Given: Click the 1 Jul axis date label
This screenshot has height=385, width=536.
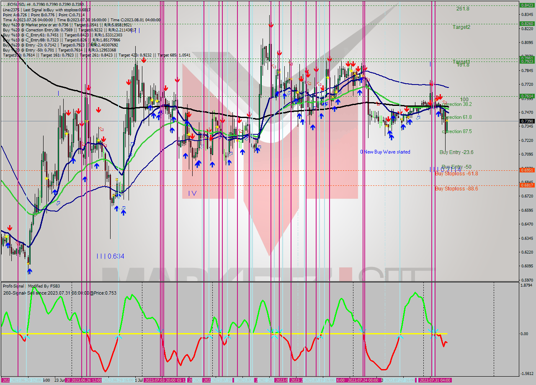Looking at the screenshot, I should [138, 380].
